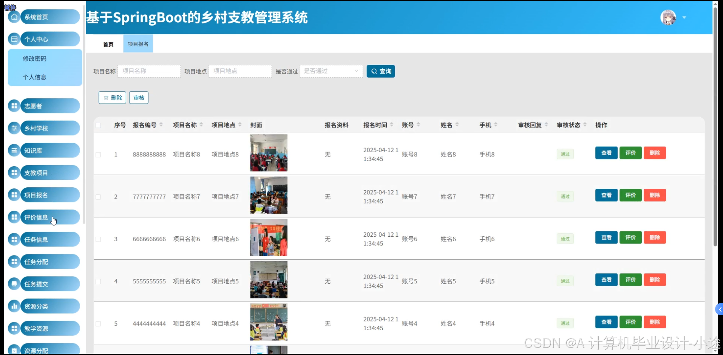Click 评价 for row 项目名称5
Image resolution: width=723 pixels, height=355 pixels.
click(x=630, y=279)
